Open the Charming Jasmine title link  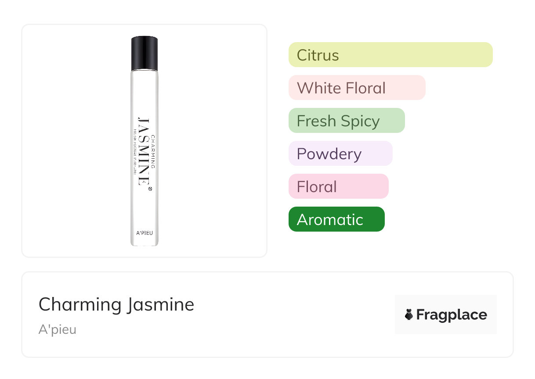pos(116,304)
